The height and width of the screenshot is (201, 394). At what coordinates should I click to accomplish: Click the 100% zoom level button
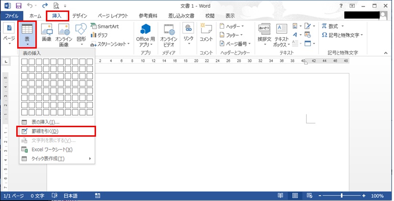click(377, 196)
